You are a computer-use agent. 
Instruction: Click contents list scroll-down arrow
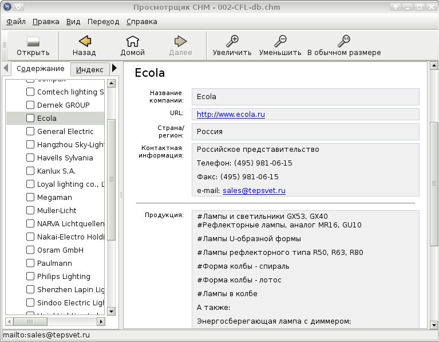pos(111,311)
